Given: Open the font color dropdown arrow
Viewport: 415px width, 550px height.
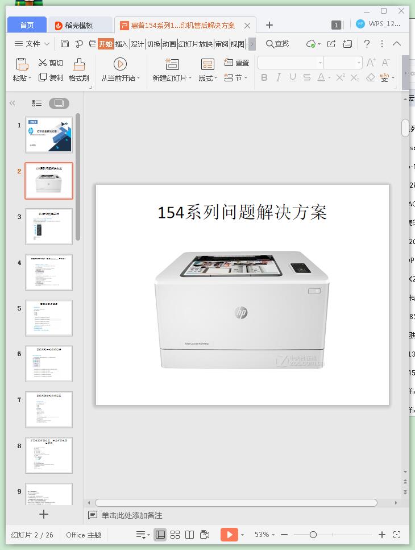Looking at the screenshot, I should pyautogui.click(x=330, y=78).
